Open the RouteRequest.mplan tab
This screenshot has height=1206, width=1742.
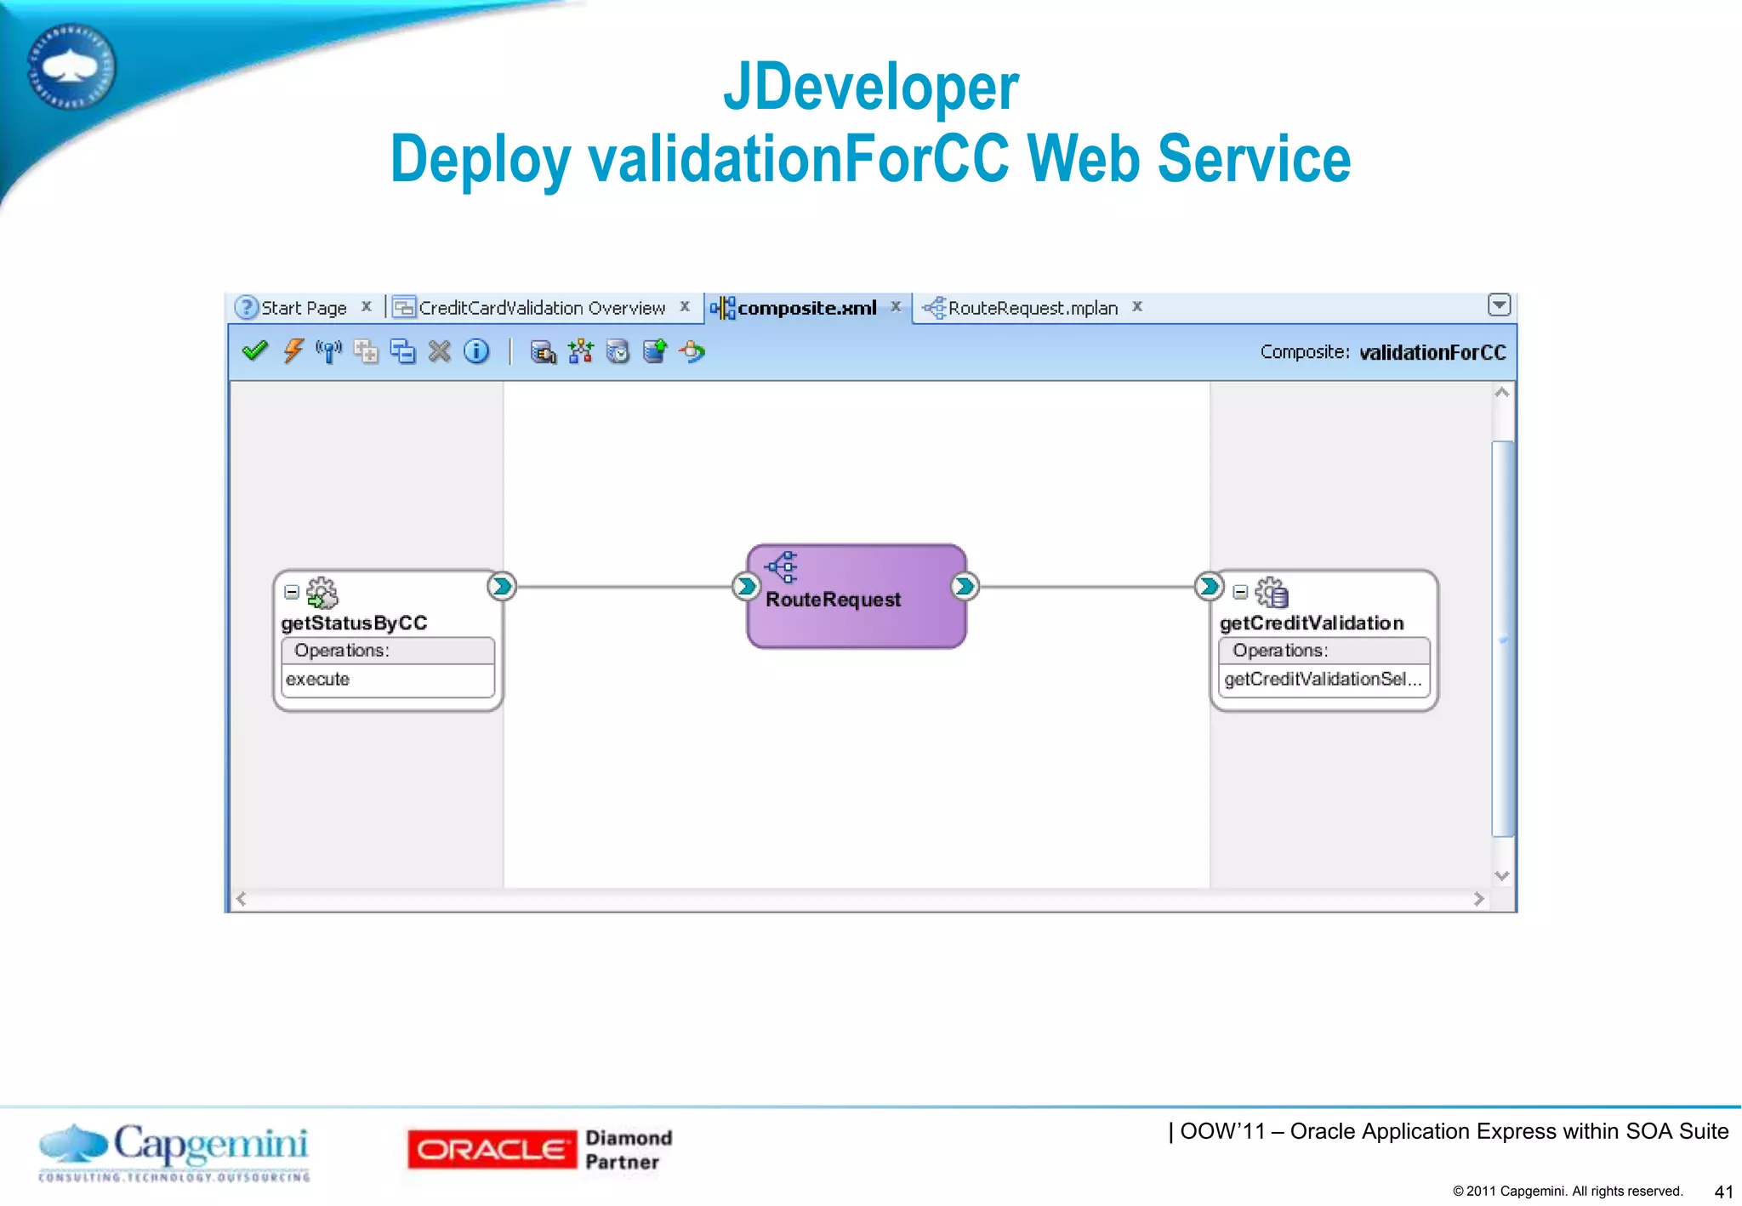(1032, 308)
